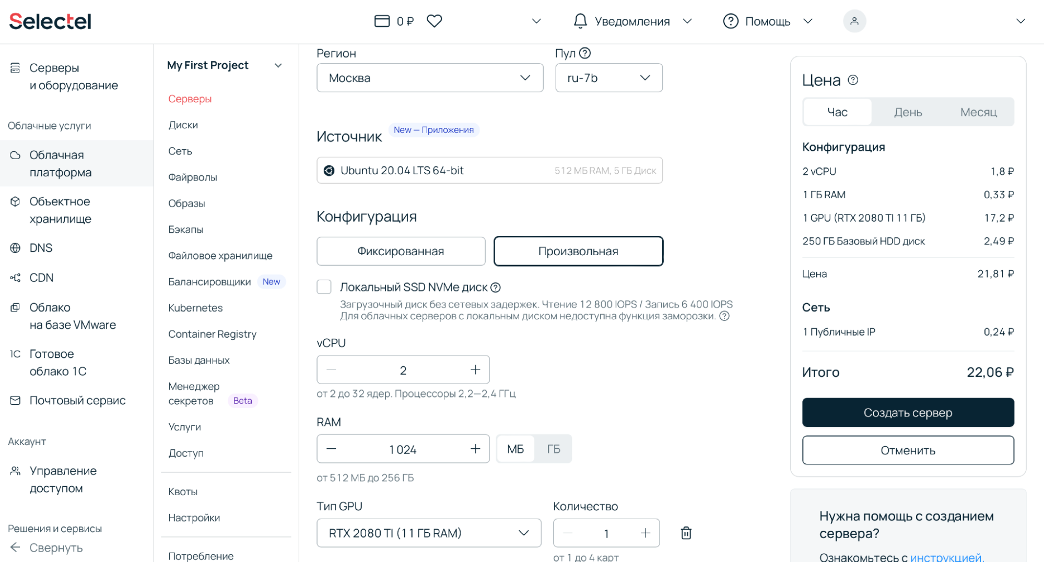The height and width of the screenshot is (562, 1044).
Task: Click the info icon beside Цена heading
Action: pos(853,80)
